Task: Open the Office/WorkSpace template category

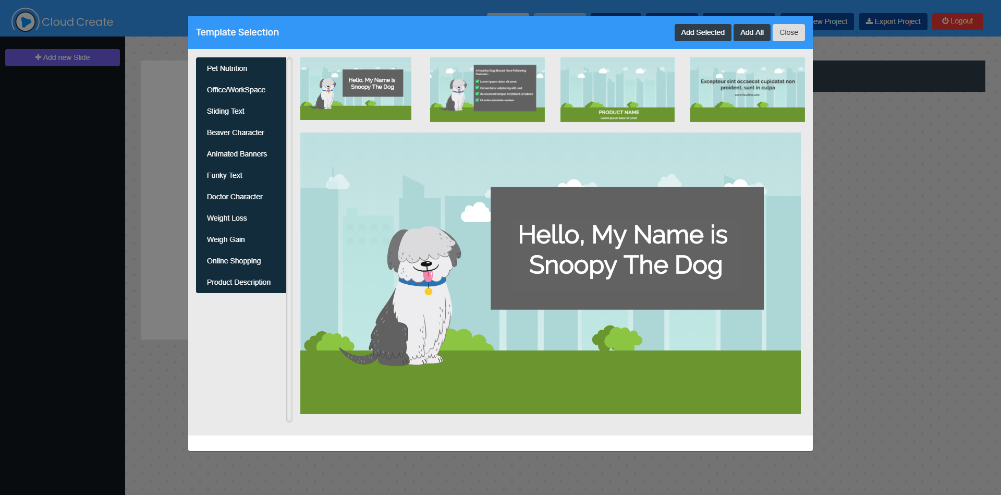Action: [236, 90]
